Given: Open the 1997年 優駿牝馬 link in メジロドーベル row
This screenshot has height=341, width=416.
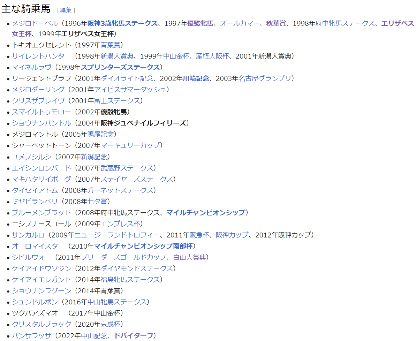Looking at the screenshot, I should point(200,23).
